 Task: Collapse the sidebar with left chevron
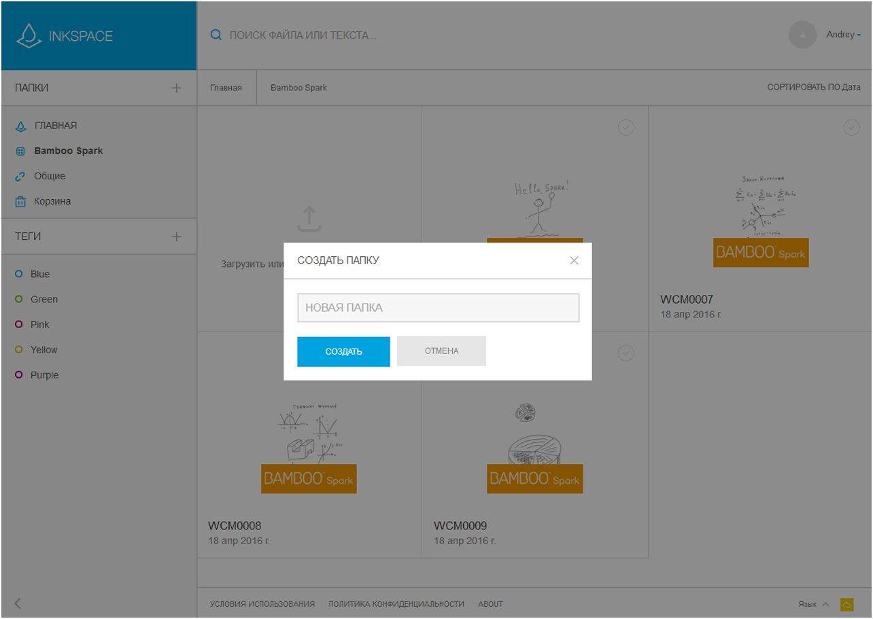18,603
